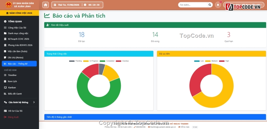This screenshot has width=267, height=129.
Task: Click the '3' Quá hạn count
Action: 228,35
